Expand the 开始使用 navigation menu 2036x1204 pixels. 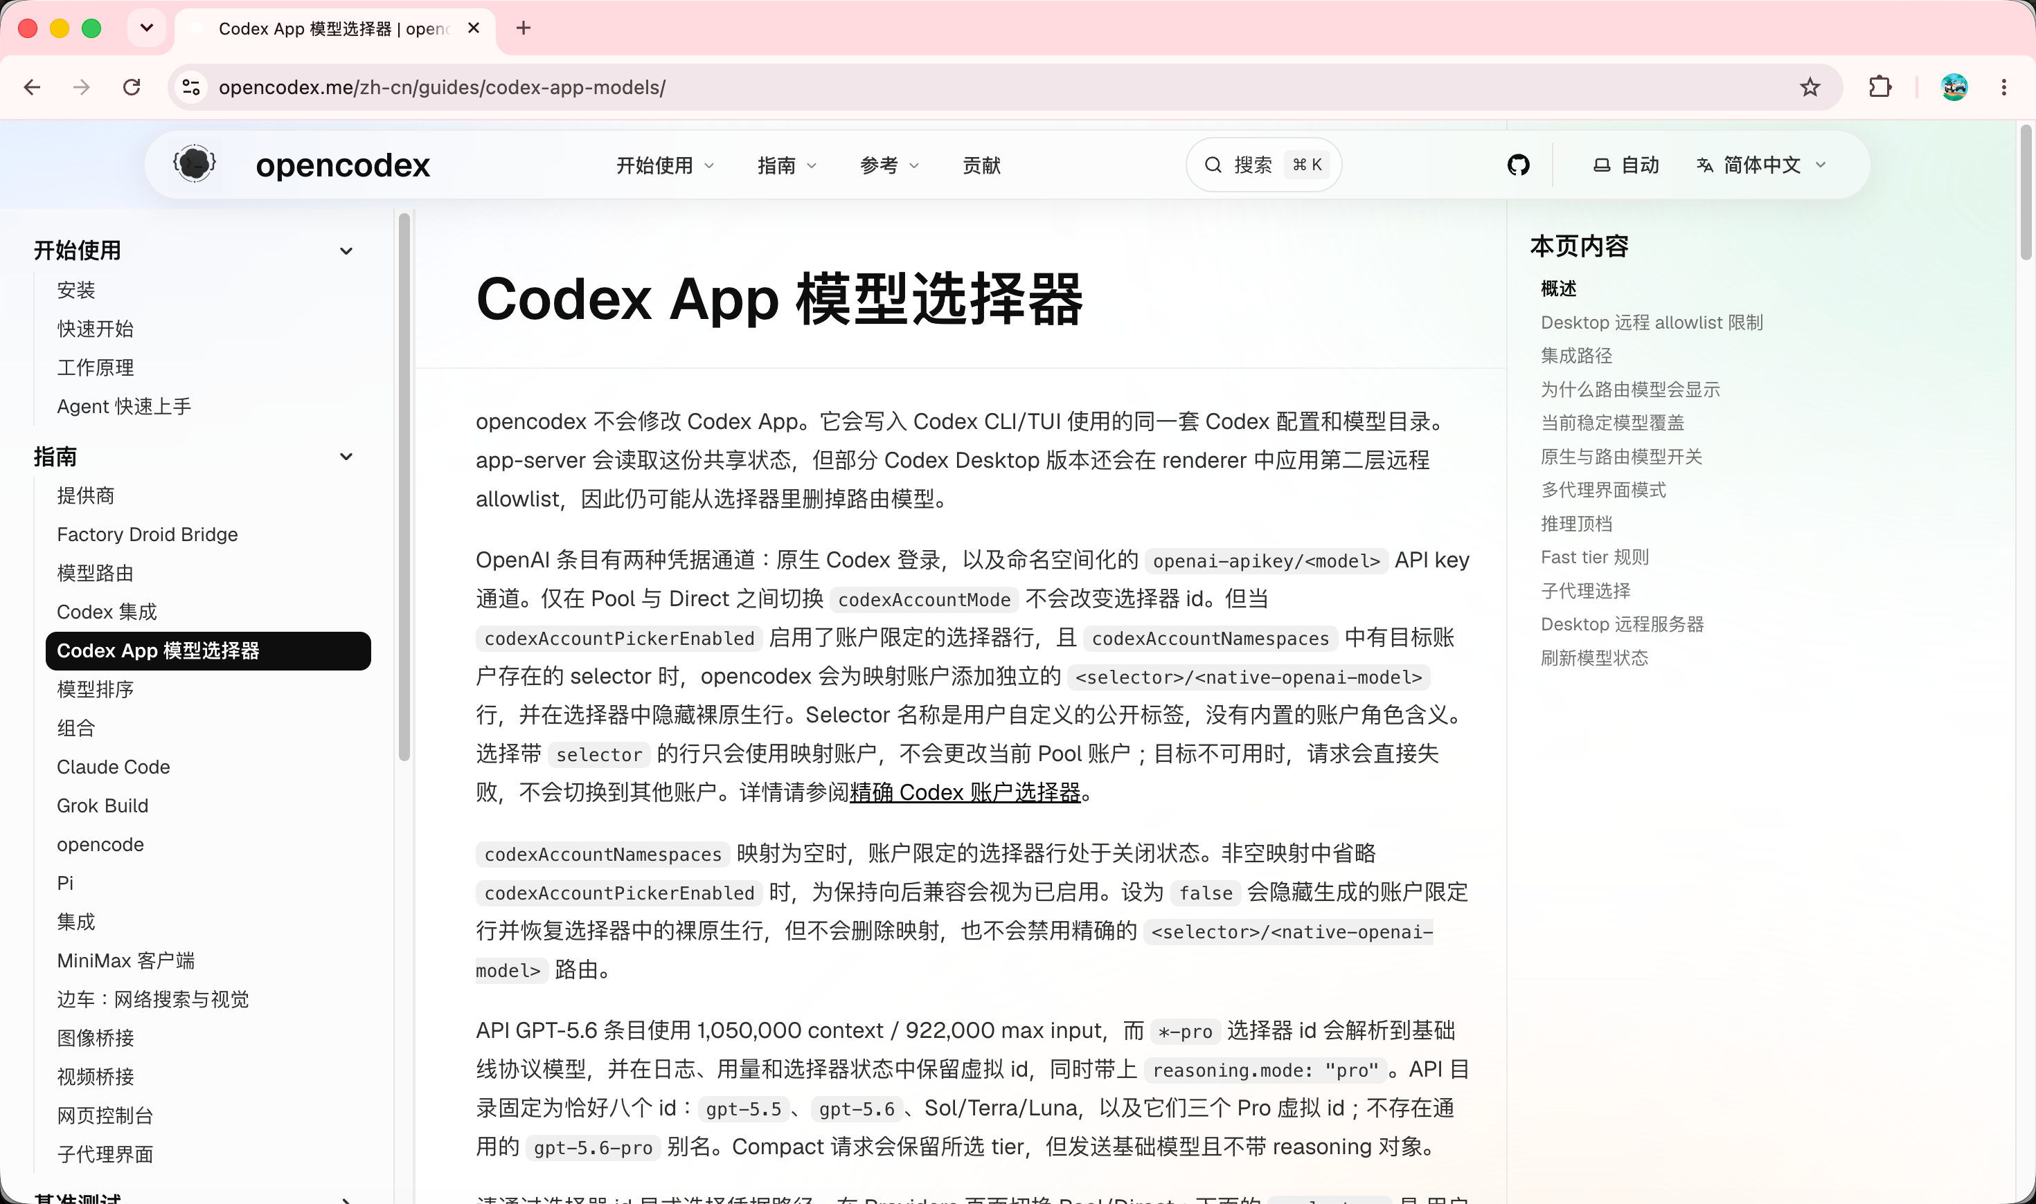click(665, 165)
